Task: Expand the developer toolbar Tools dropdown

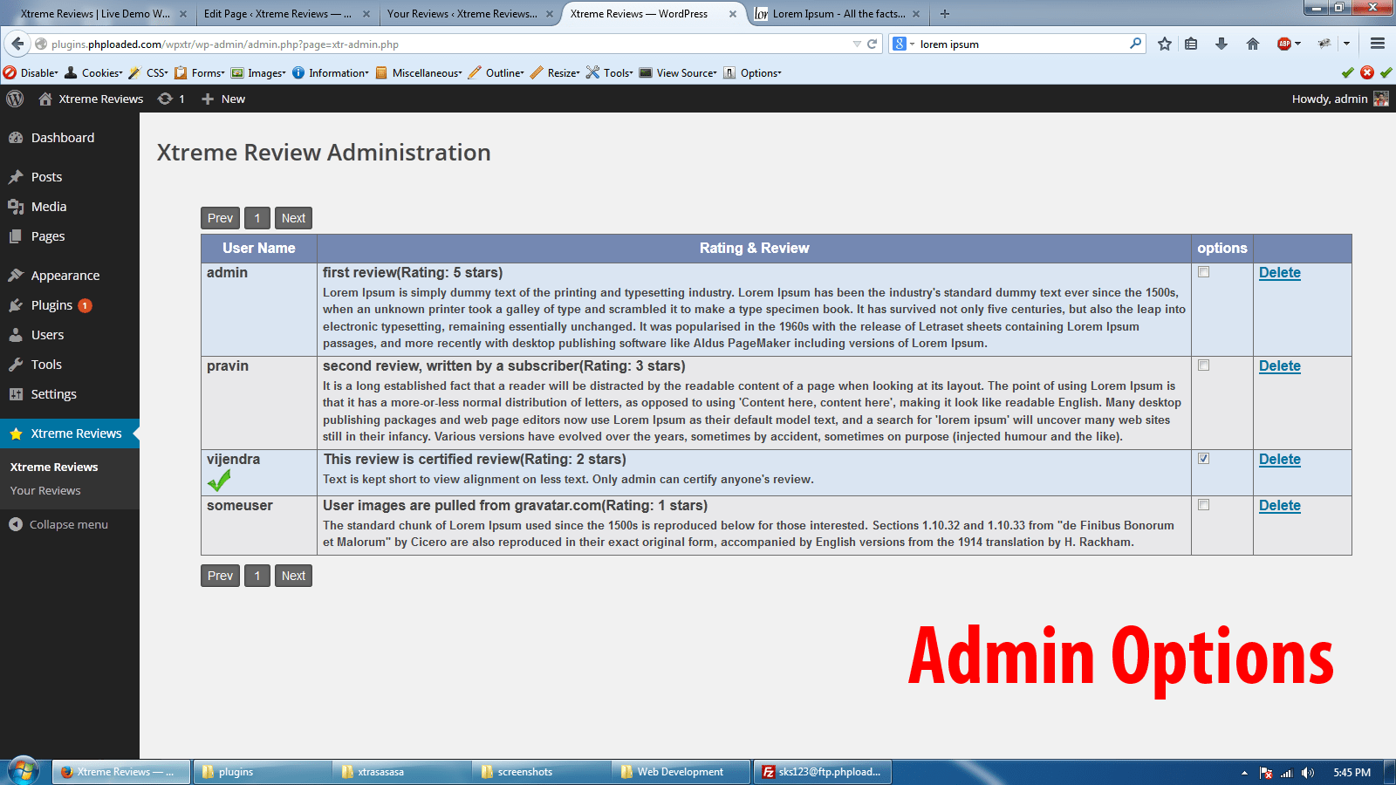Action: click(610, 72)
